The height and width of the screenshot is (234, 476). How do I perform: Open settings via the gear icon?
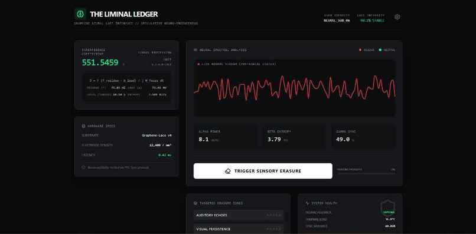[x=397, y=17]
